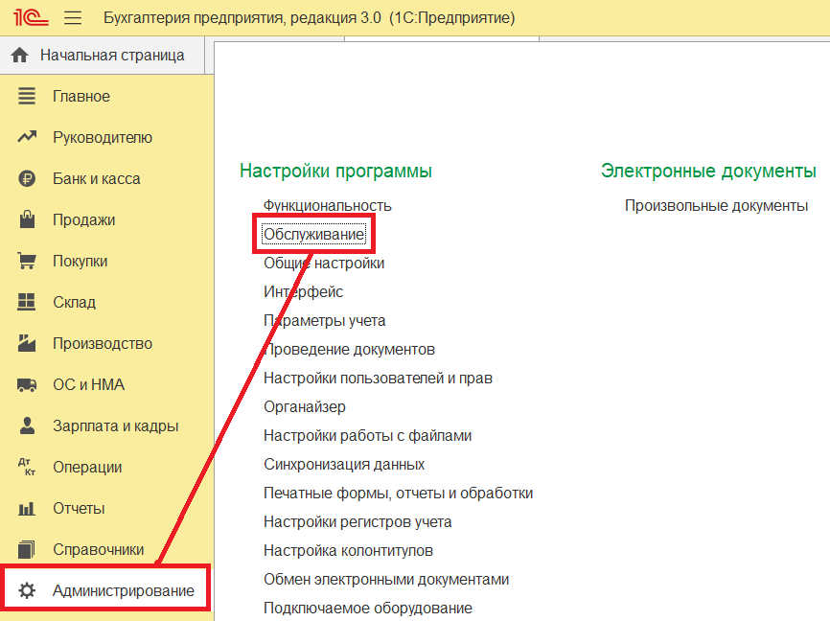The image size is (830, 621).
Task: Click the 1C logo icon
Action: point(31,17)
